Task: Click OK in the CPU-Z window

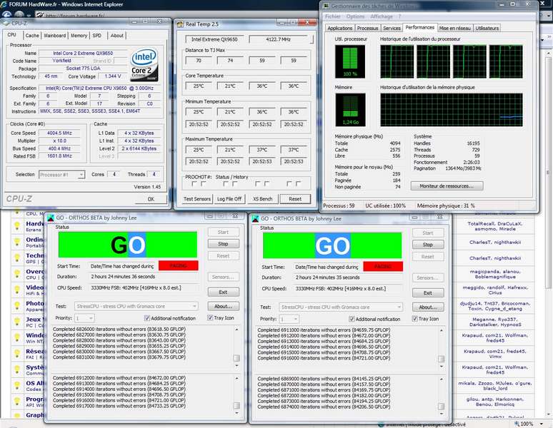Action: (x=151, y=199)
